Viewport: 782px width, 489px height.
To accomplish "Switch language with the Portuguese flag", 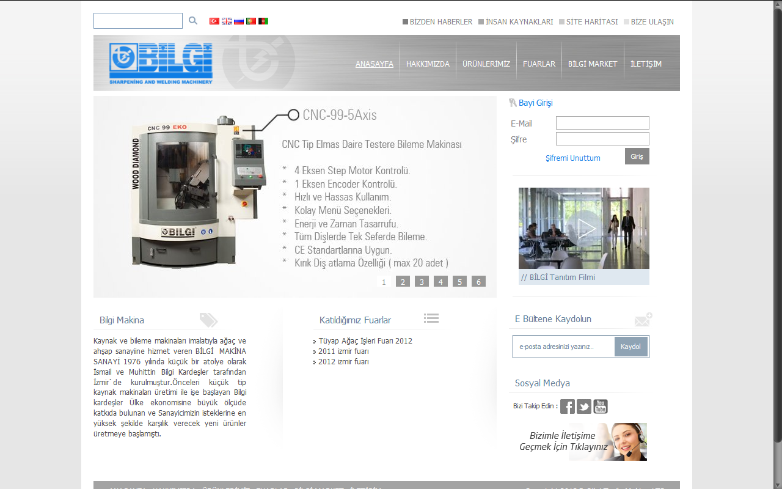I will click(x=251, y=21).
